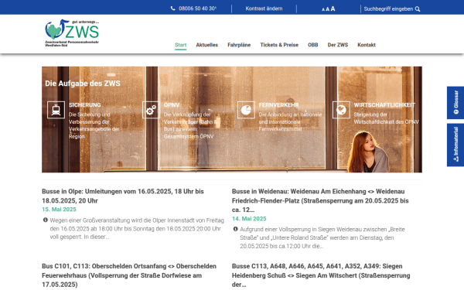
Task: Open Bus C101, C113 Oberschelden article
Action: tap(129, 275)
